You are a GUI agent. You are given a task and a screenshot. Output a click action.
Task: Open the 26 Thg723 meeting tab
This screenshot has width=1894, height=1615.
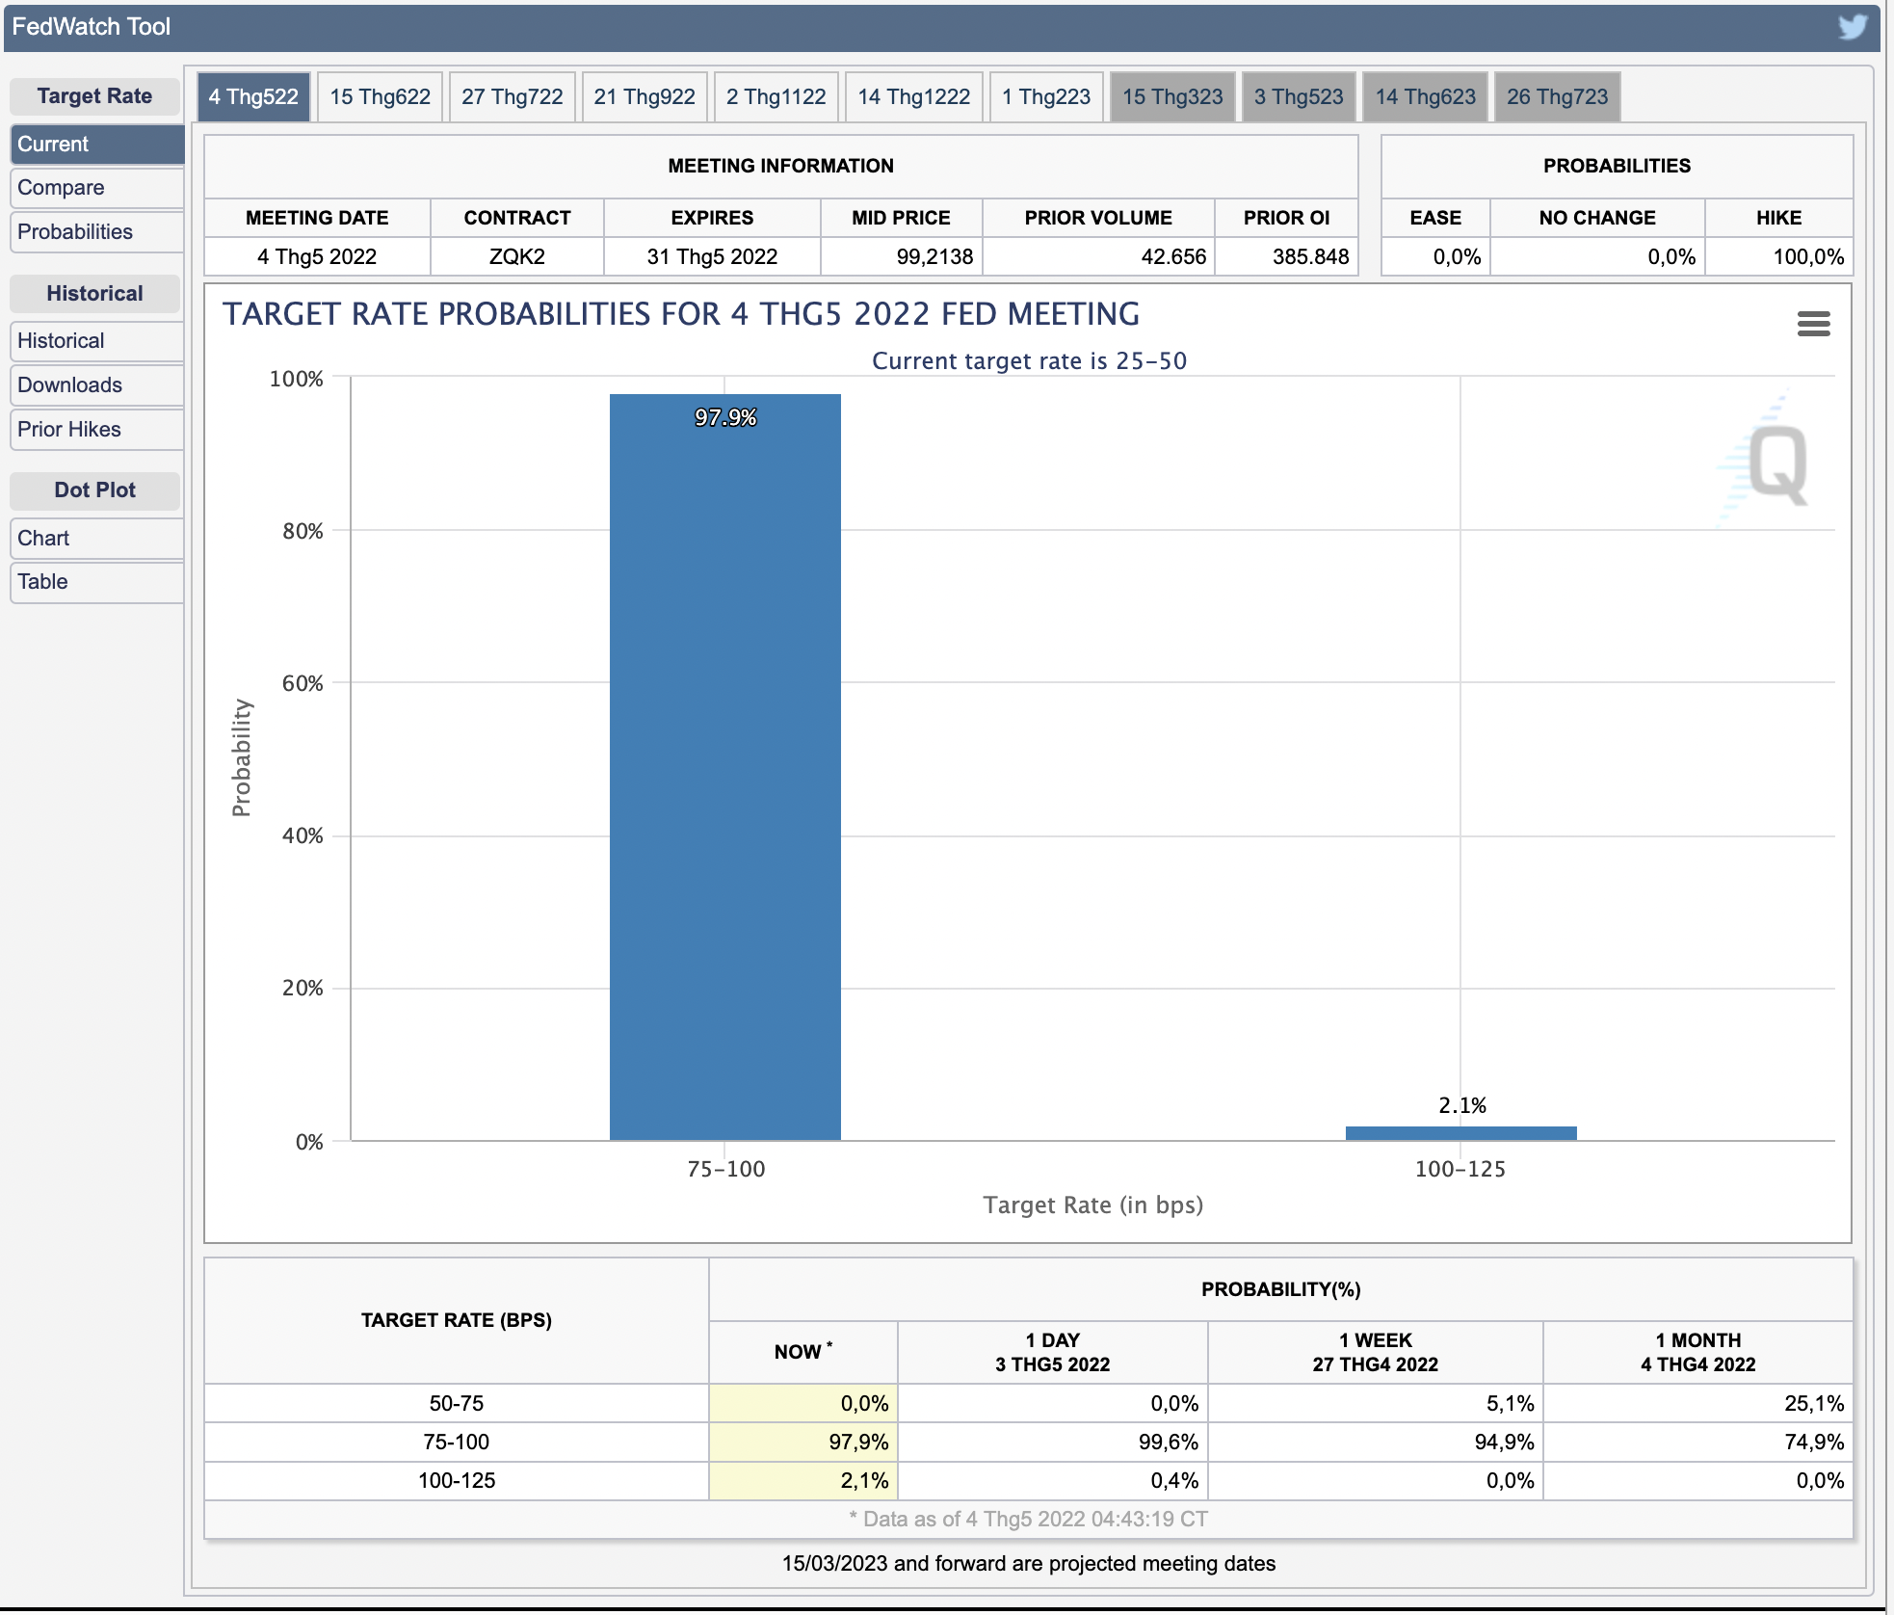[x=1557, y=96]
